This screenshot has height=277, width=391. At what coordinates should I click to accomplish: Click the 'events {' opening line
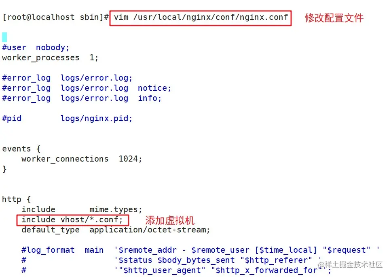21,149
